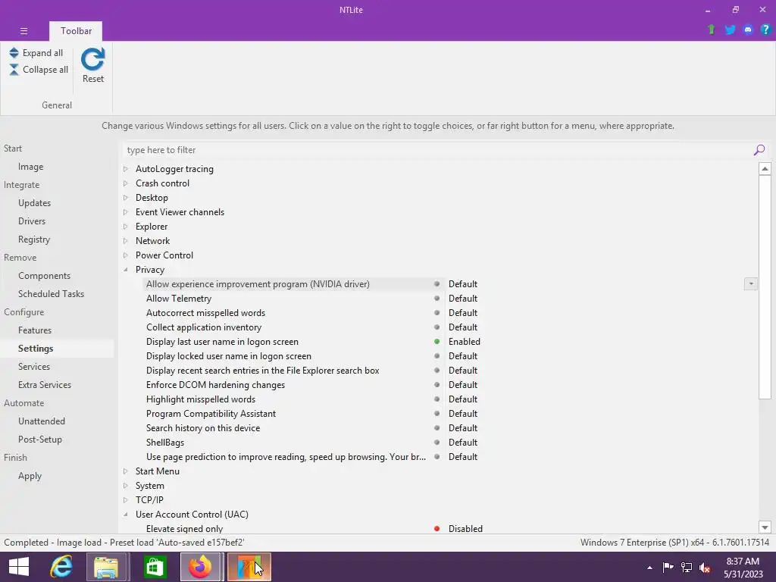Screen dimensions: 776x582
Task: Open Registry page in sidebar
Action: coord(34,239)
